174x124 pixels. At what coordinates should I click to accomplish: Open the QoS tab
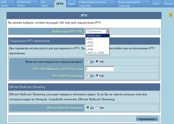pyautogui.click(x=71, y=4)
